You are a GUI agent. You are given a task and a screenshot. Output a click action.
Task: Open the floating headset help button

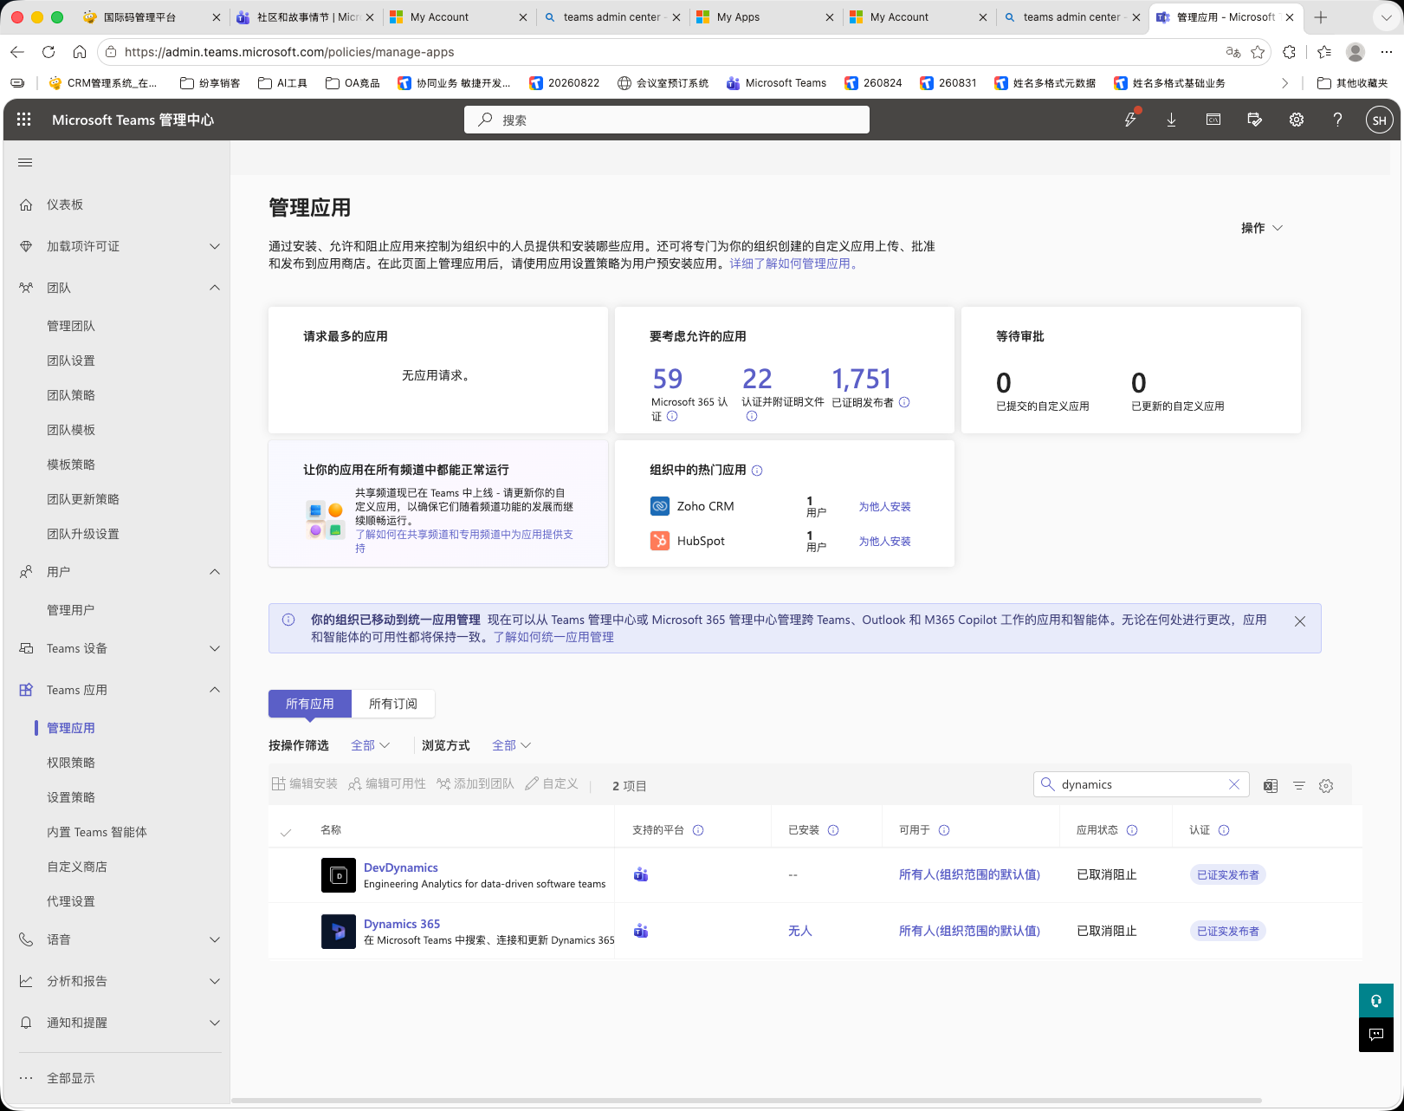click(1376, 1001)
